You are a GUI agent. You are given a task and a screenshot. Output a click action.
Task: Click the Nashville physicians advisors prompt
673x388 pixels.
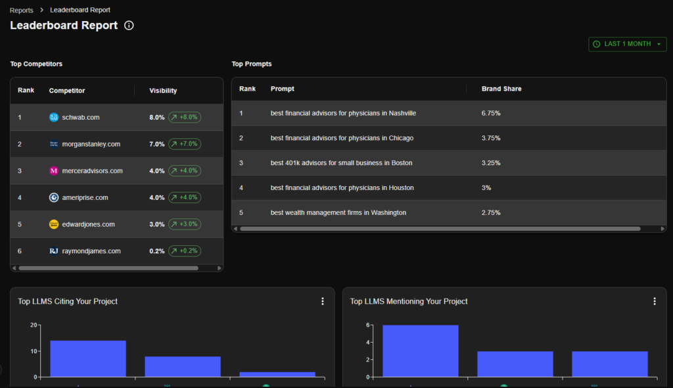(343, 113)
